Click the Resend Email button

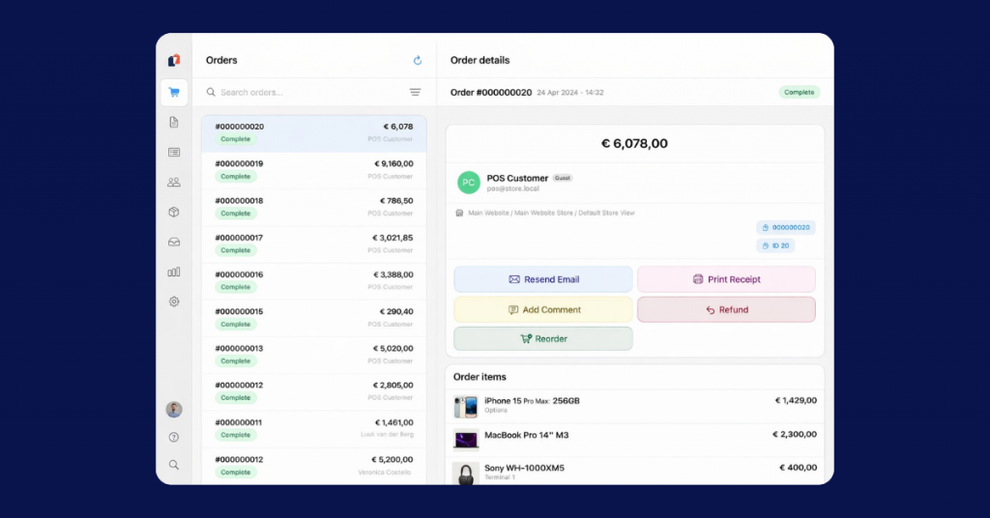[543, 279]
